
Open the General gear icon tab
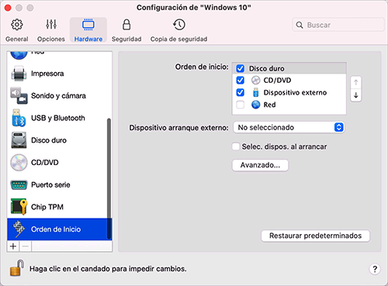pos(17,25)
